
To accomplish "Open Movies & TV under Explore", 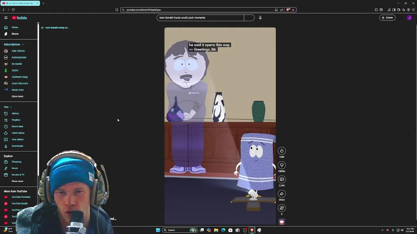I will (x=19, y=175).
